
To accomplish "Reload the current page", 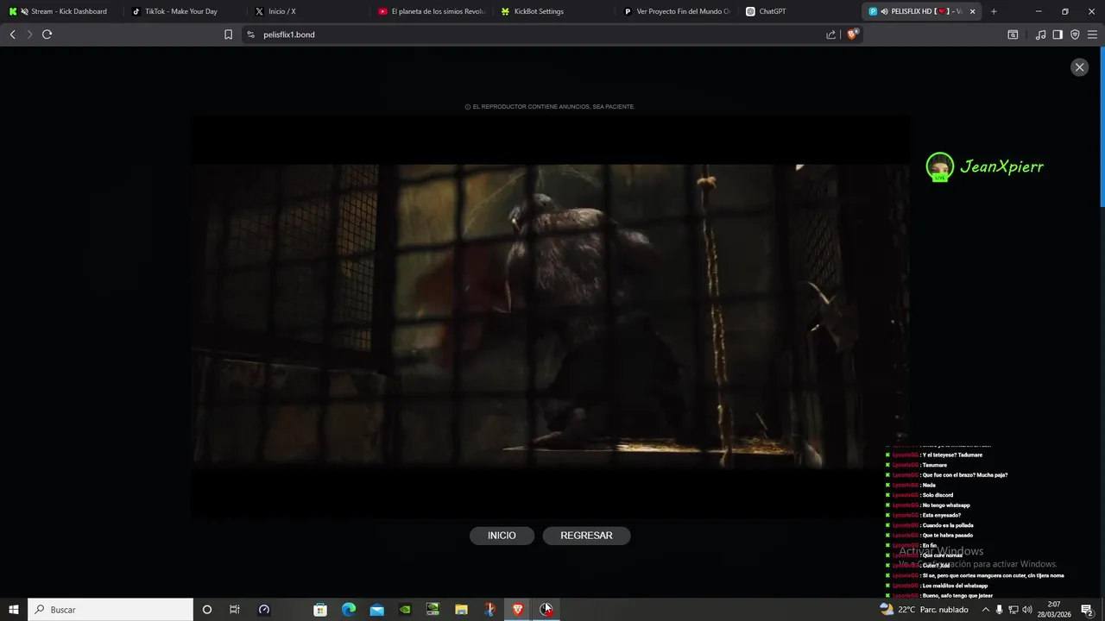I will (47, 34).
